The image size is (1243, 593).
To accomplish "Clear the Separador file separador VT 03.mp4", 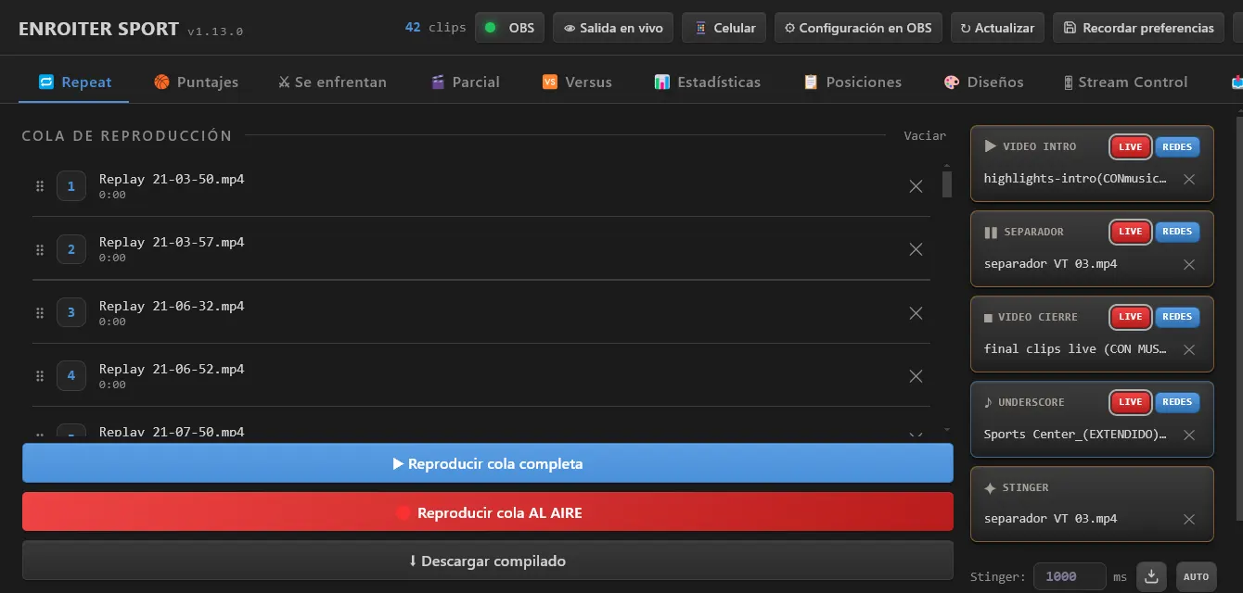I will (x=1189, y=264).
